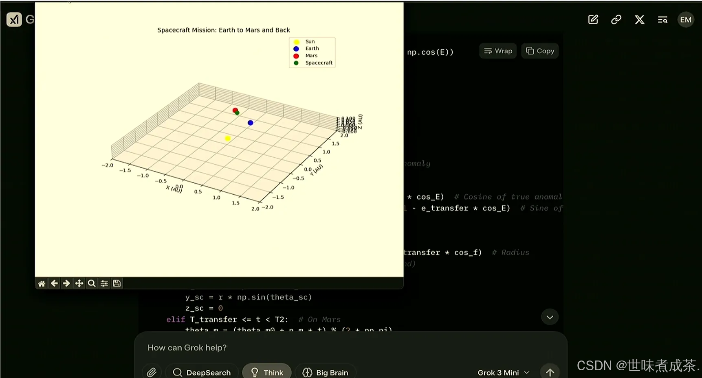Screen dimensions: 702x378
Task: Toggle the Think mode button
Action: (x=267, y=372)
